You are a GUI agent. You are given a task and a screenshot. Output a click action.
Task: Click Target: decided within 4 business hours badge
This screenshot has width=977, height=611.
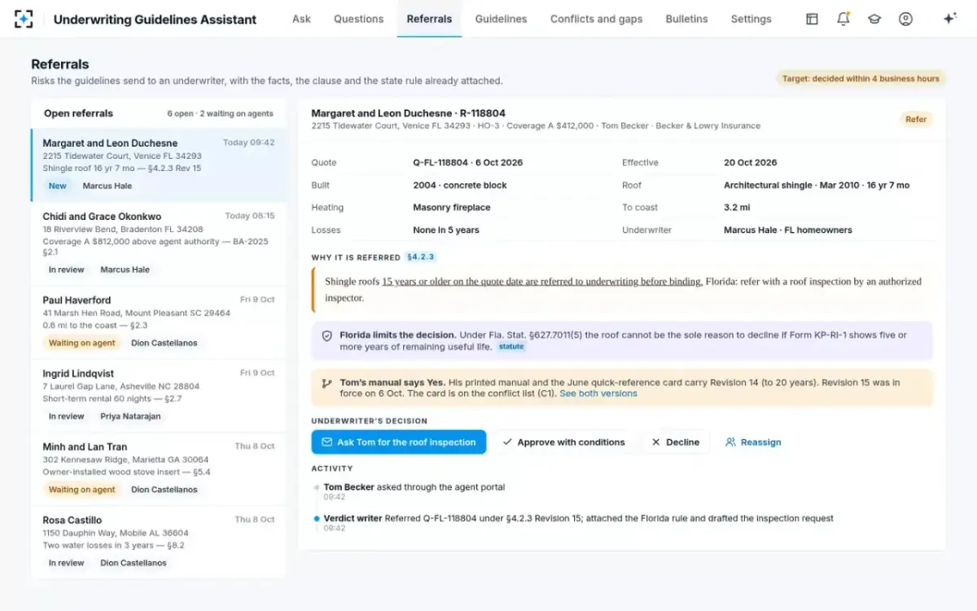coord(861,79)
